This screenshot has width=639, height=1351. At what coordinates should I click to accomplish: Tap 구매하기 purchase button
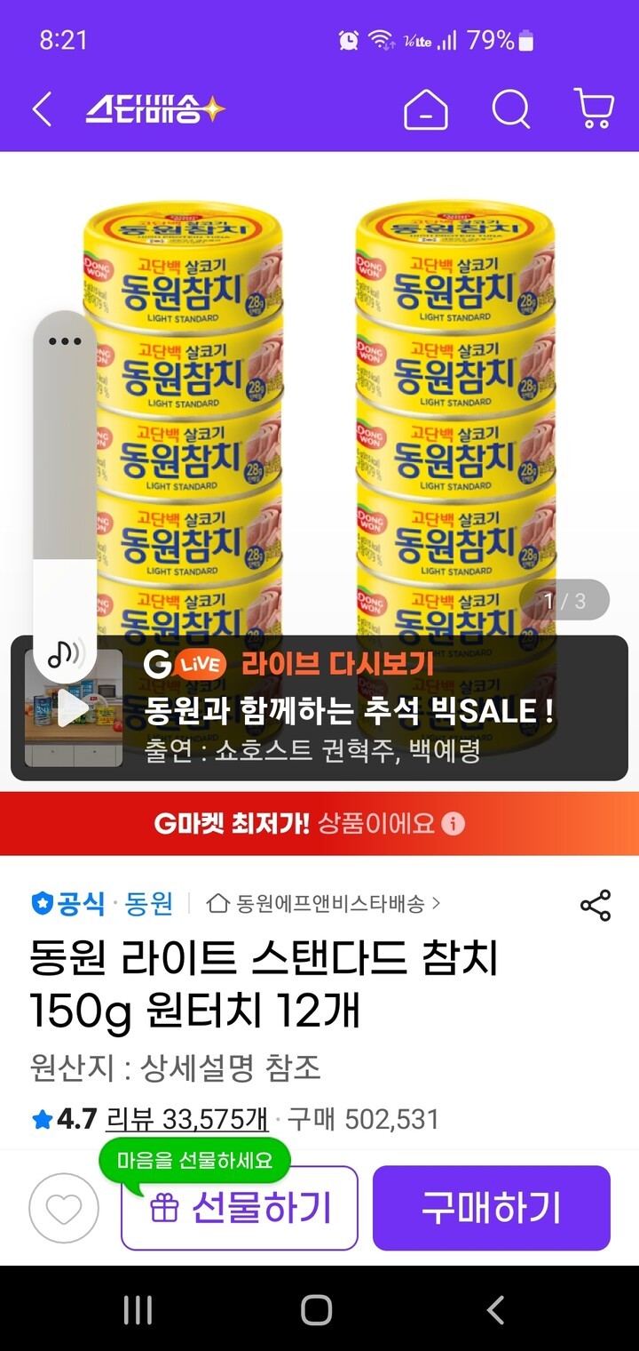(x=492, y=1208)
